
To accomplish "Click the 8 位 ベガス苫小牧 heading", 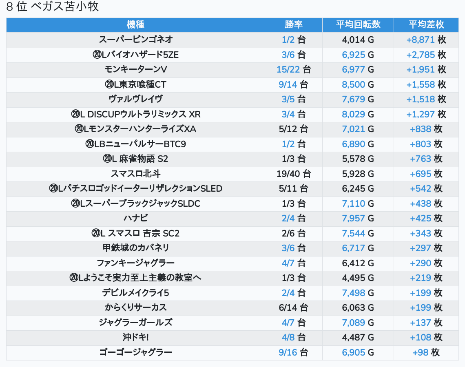I will [53, 6].
